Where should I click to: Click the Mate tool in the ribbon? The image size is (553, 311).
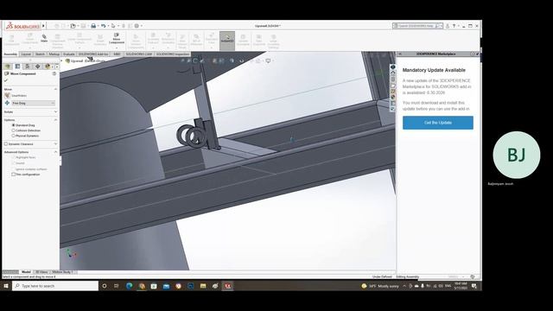(44, 38)
